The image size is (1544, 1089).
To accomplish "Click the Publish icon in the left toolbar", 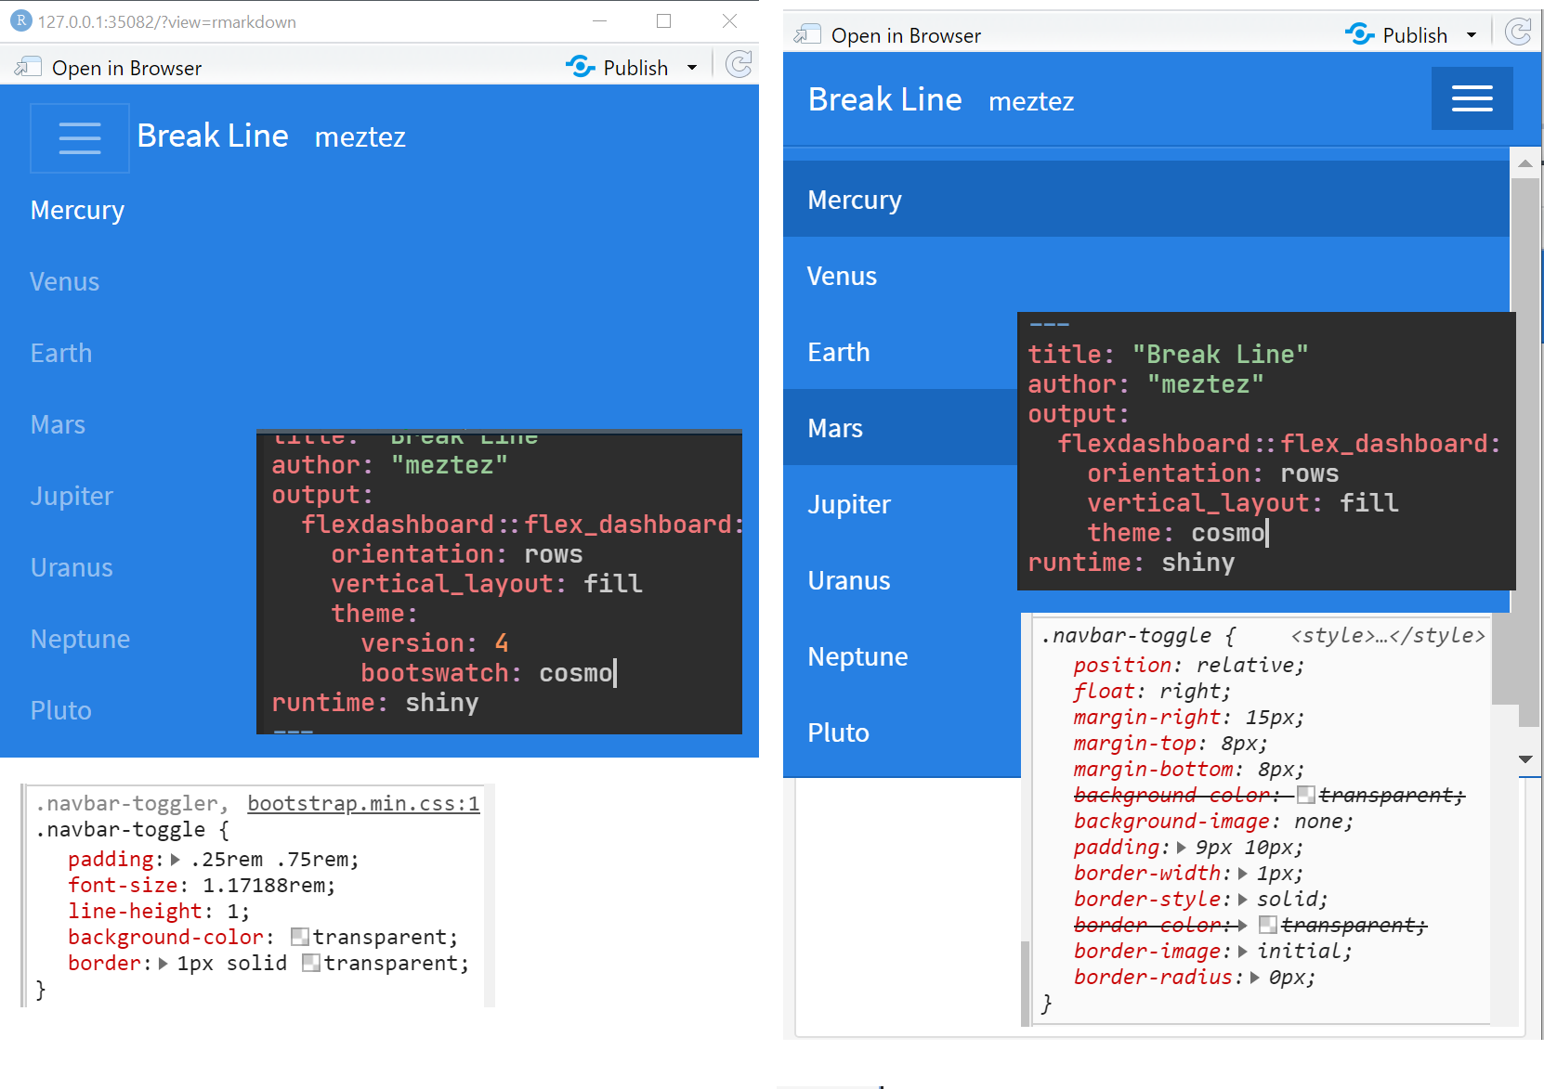I will pos(582,66).
